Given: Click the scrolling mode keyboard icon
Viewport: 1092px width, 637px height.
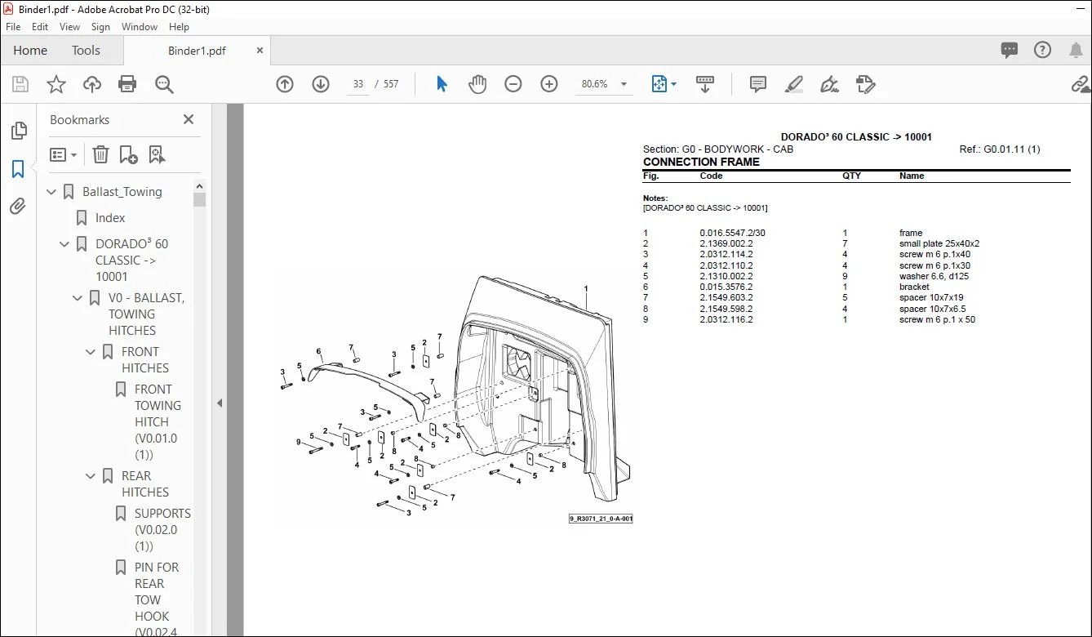Looking at the screenshot, I should [x=705, y=84].
